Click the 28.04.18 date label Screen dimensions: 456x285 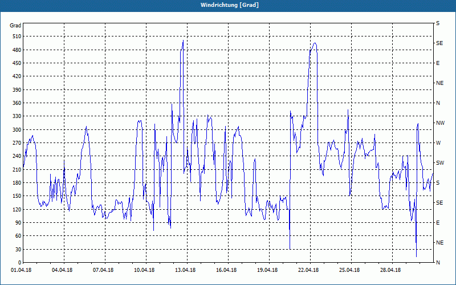[x=390, y=270]
